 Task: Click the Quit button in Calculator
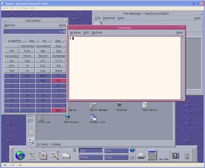(x=58, y=110)
